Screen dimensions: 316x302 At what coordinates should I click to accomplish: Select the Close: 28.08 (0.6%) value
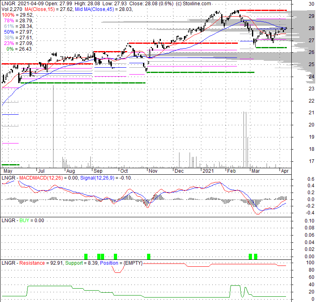[151, 4]
